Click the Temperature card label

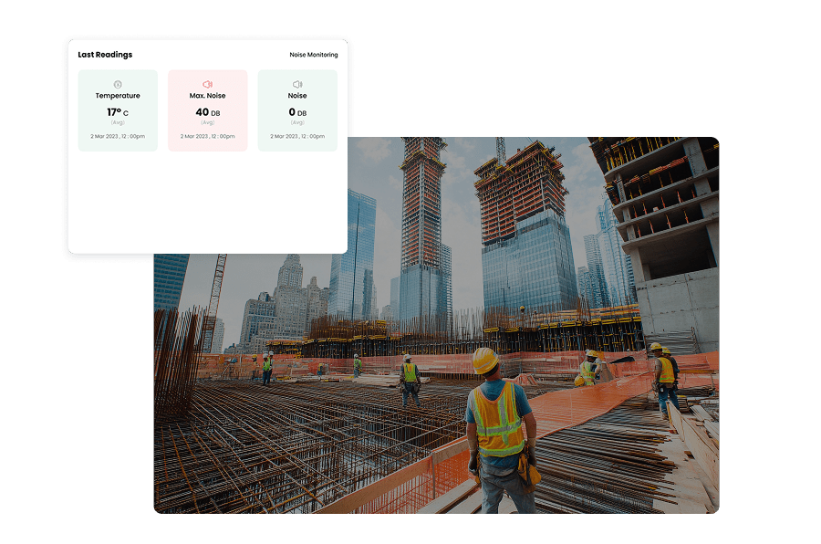(x=118, y=96)
